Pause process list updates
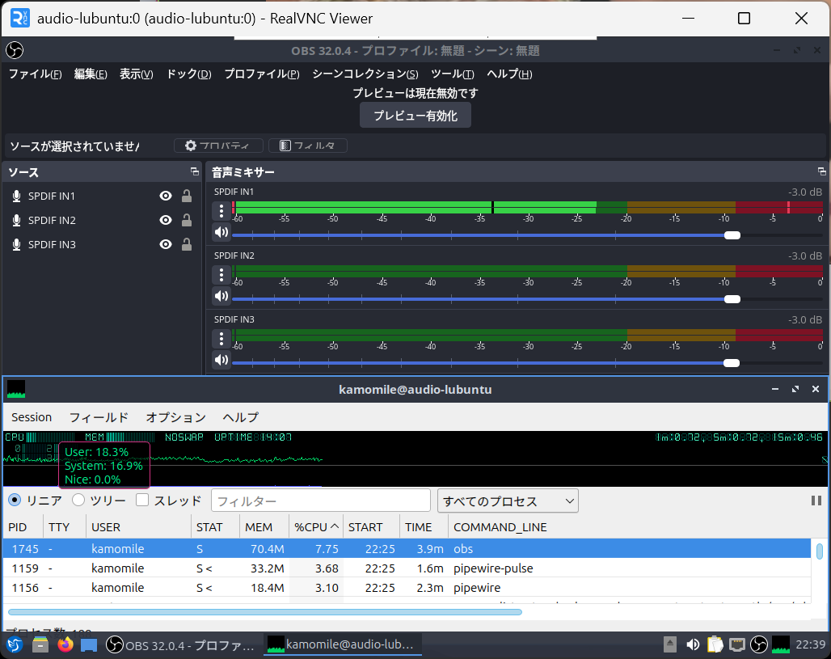 (816, 501)
